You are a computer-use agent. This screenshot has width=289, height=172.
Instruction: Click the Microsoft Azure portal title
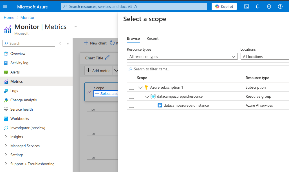coord(32,7)
